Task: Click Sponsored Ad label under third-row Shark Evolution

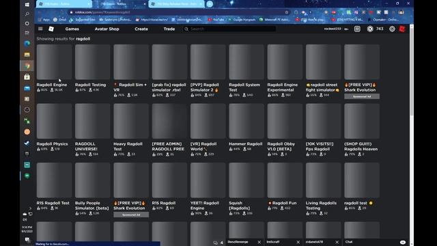Action: click(131, 215)
